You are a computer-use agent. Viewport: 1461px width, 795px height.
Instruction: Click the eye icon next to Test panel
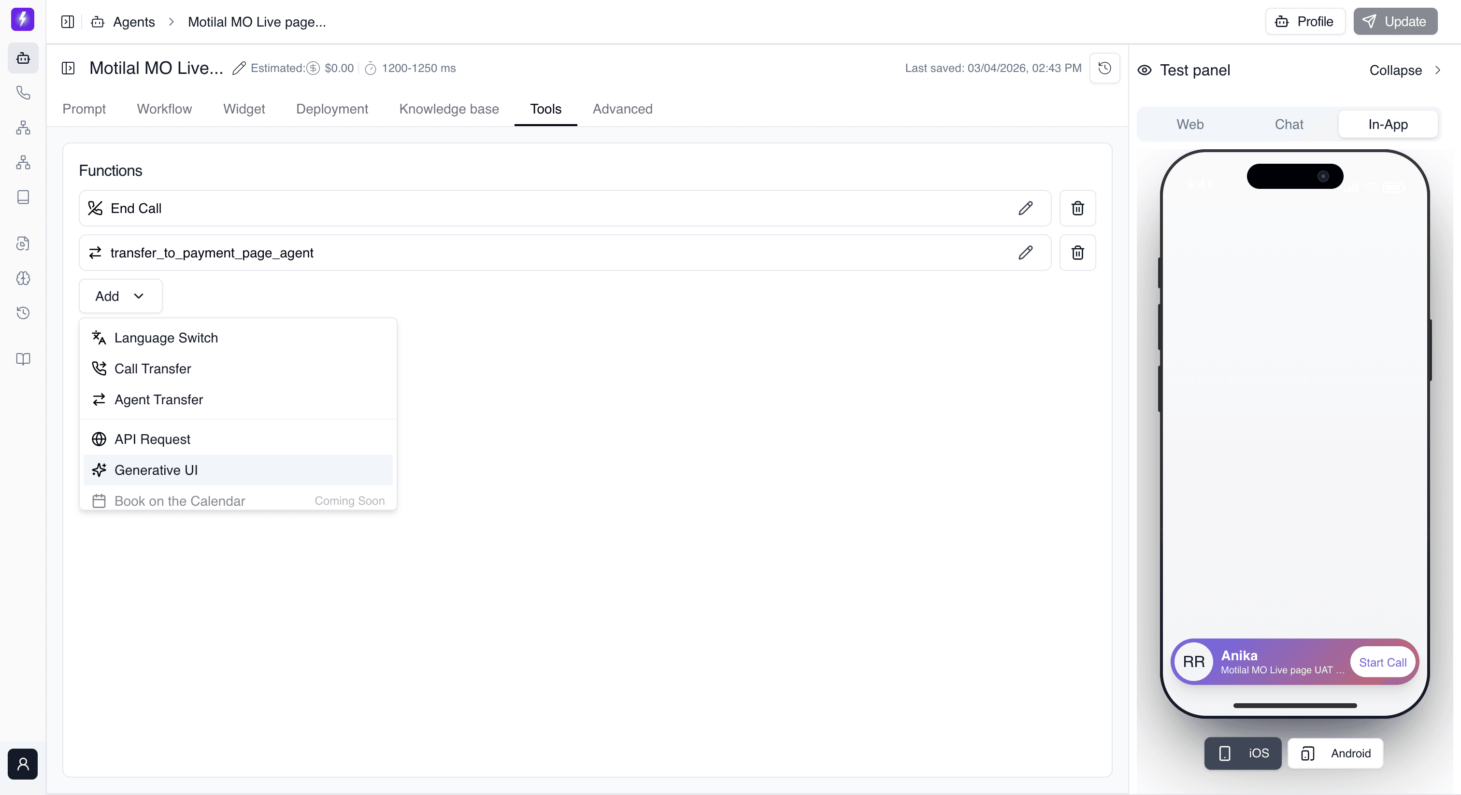tap(1145, 70)
